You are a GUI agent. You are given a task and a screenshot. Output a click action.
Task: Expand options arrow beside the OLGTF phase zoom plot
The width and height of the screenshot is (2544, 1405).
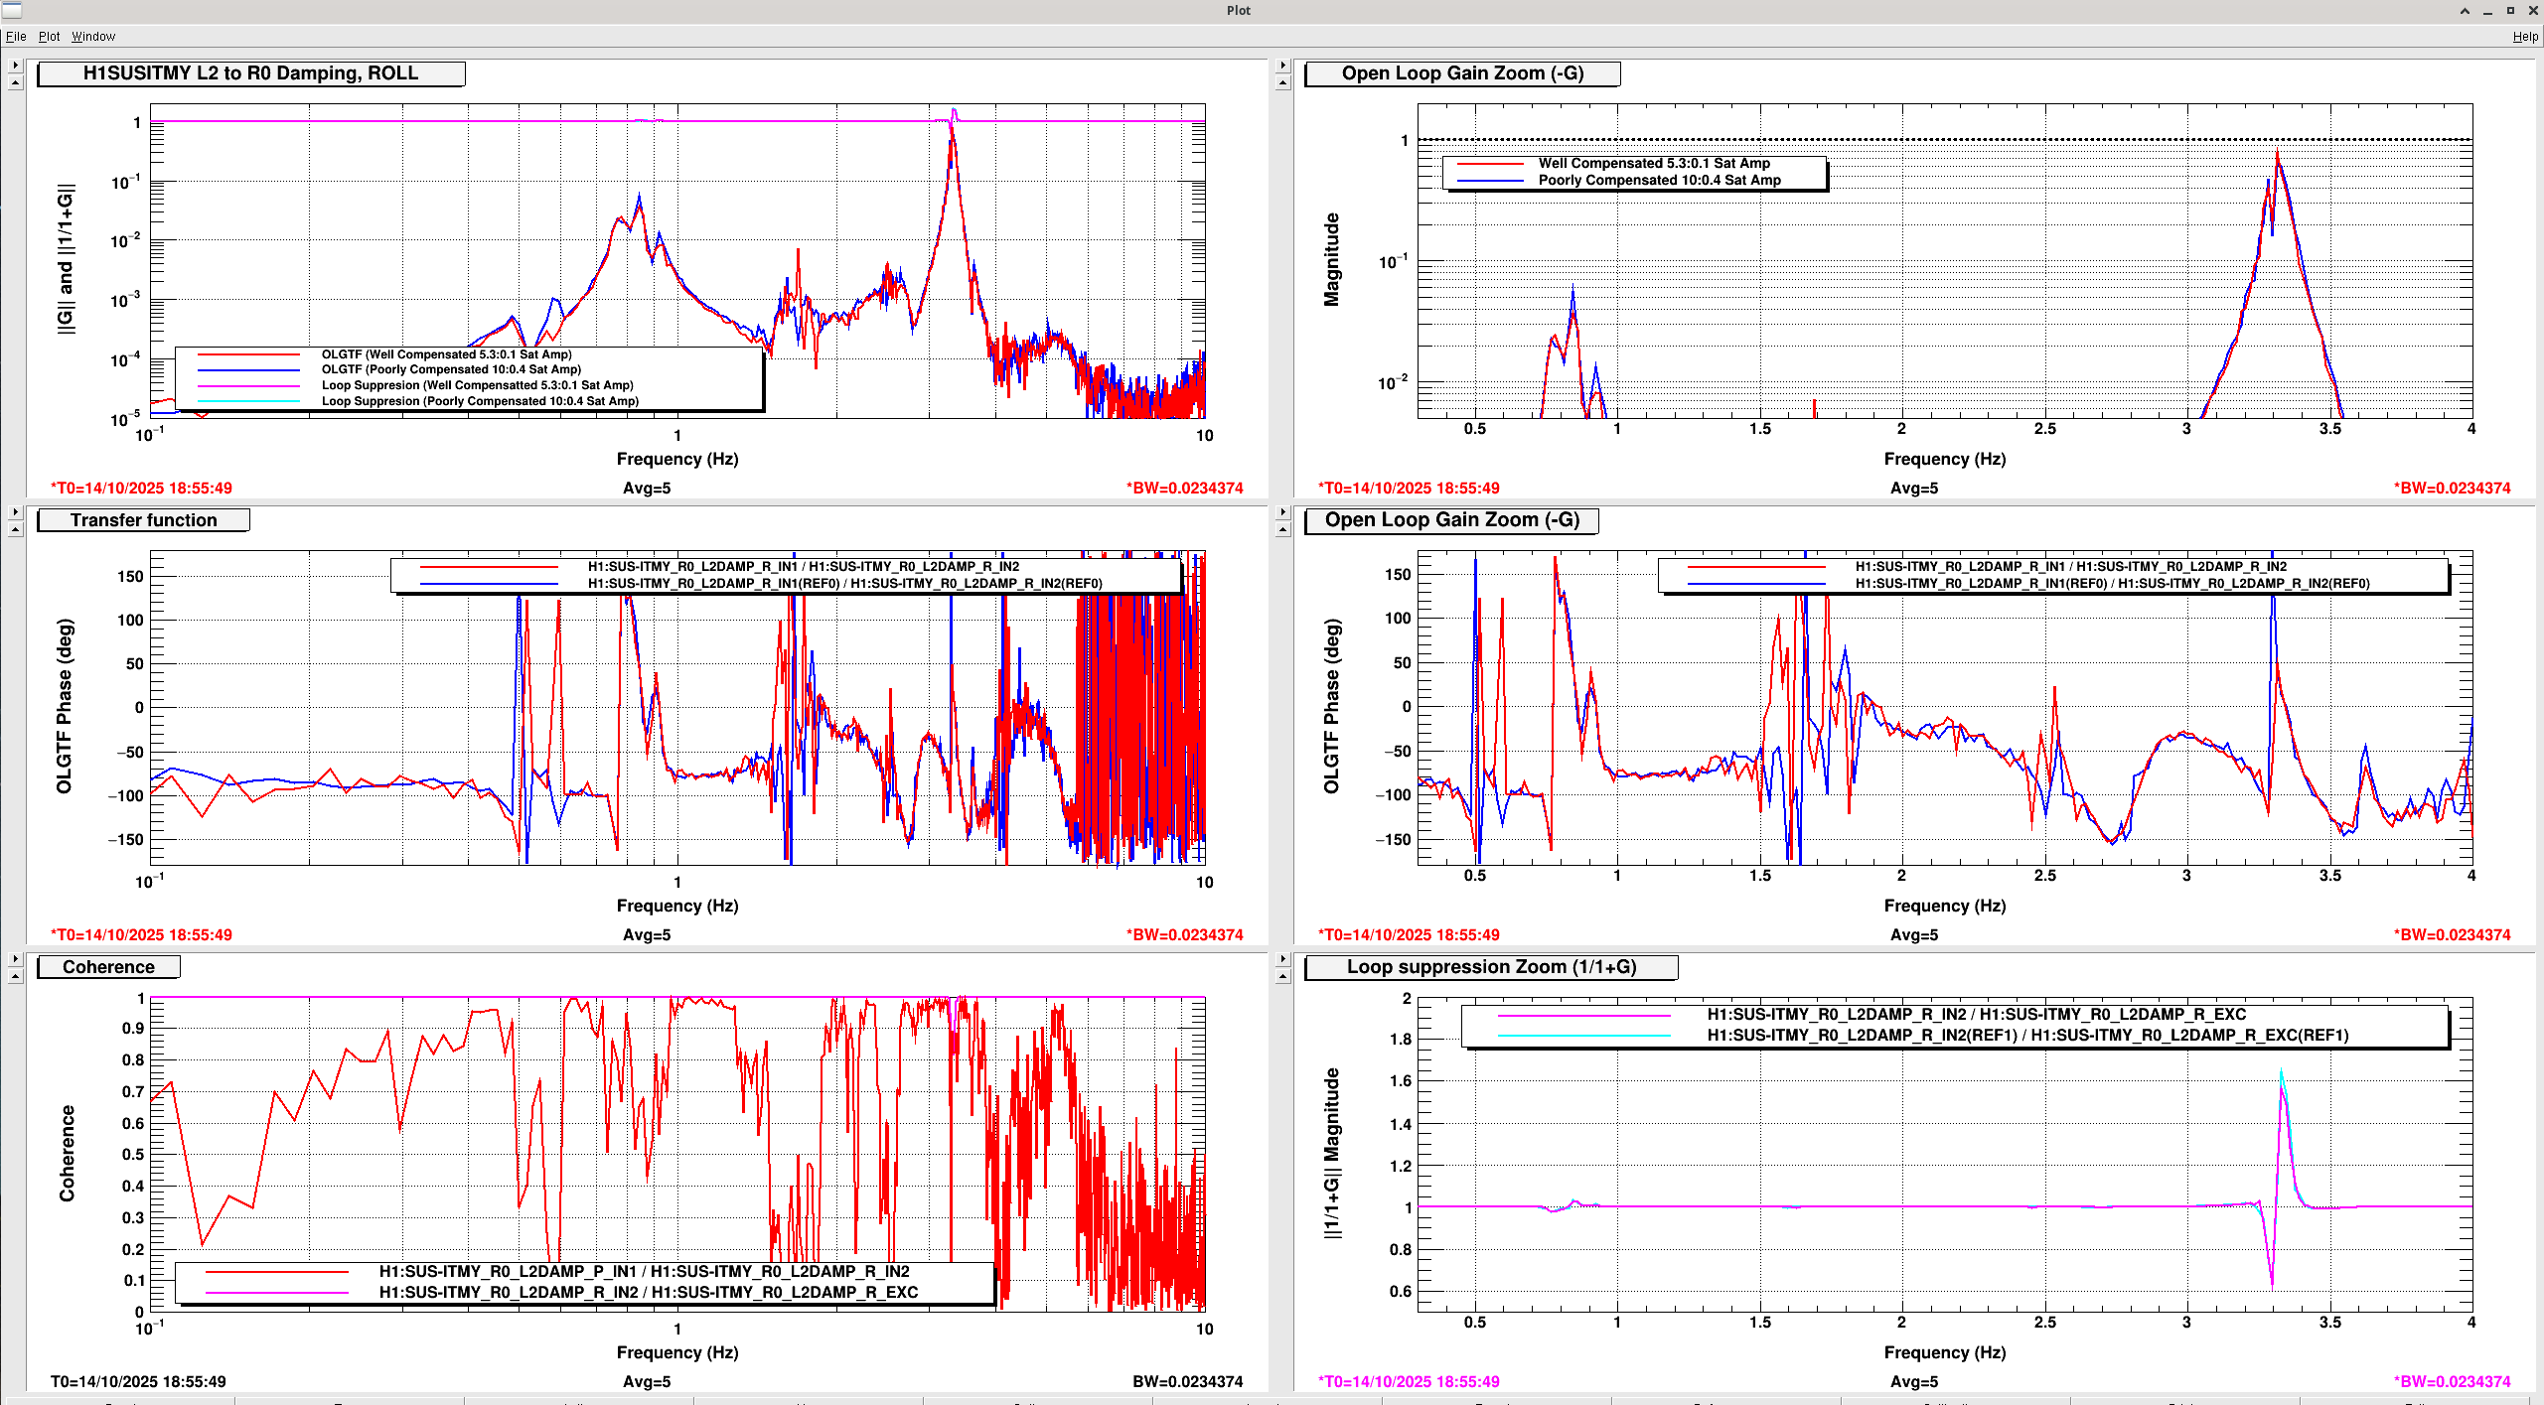pyautogui.click(x=1282, y=512)
